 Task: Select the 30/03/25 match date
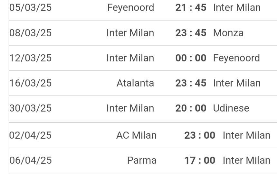pyautogui.click(x=30, y=108)
